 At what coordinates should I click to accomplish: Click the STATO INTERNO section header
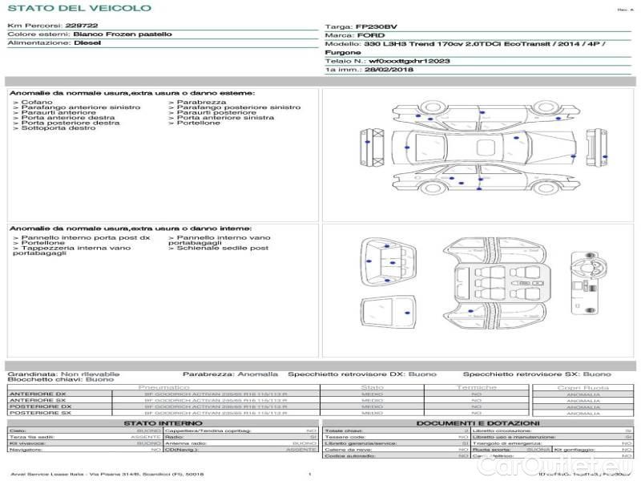pyautogui.click(x=163, y=423)
